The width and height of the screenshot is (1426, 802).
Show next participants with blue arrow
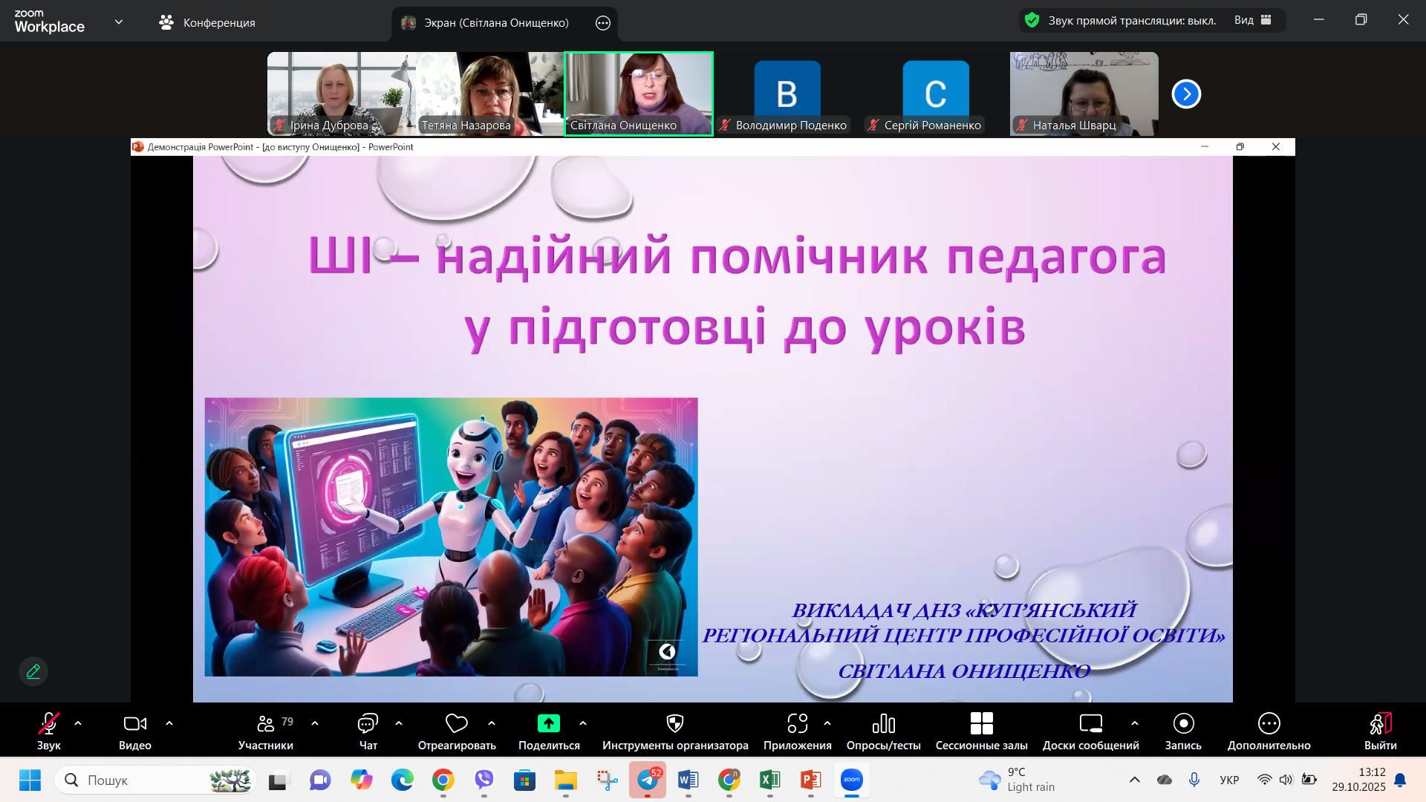(x=1186, y=94)
